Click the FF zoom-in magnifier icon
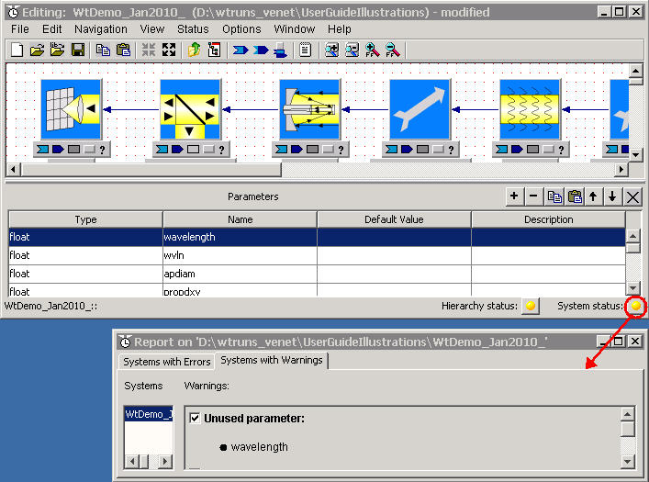The height and width of the screenshot is (482, 649). (x=372, y=50)
